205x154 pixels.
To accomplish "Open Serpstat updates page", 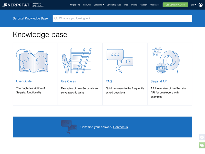I will pos(114,5).
